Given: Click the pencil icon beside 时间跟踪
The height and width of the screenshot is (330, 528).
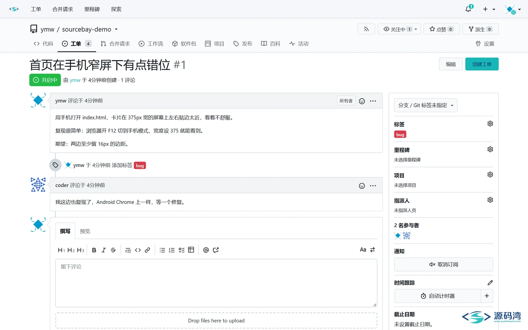Looking at the screenshot, I should (x=490, y=282).
